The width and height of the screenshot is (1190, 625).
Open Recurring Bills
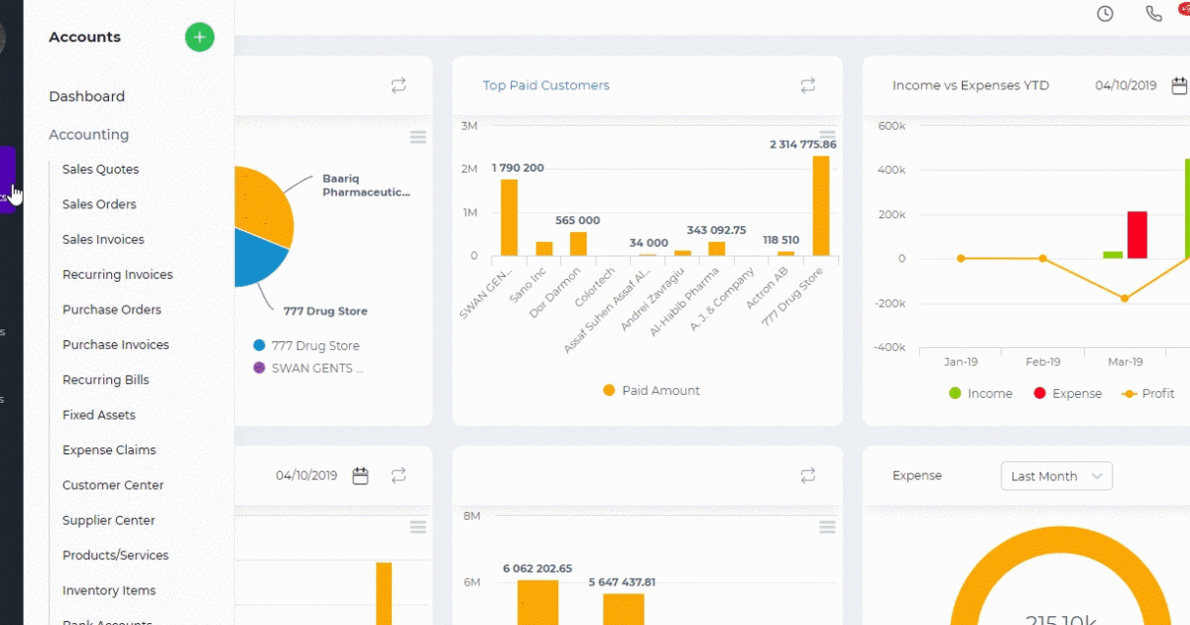click(x=106, y=380)
